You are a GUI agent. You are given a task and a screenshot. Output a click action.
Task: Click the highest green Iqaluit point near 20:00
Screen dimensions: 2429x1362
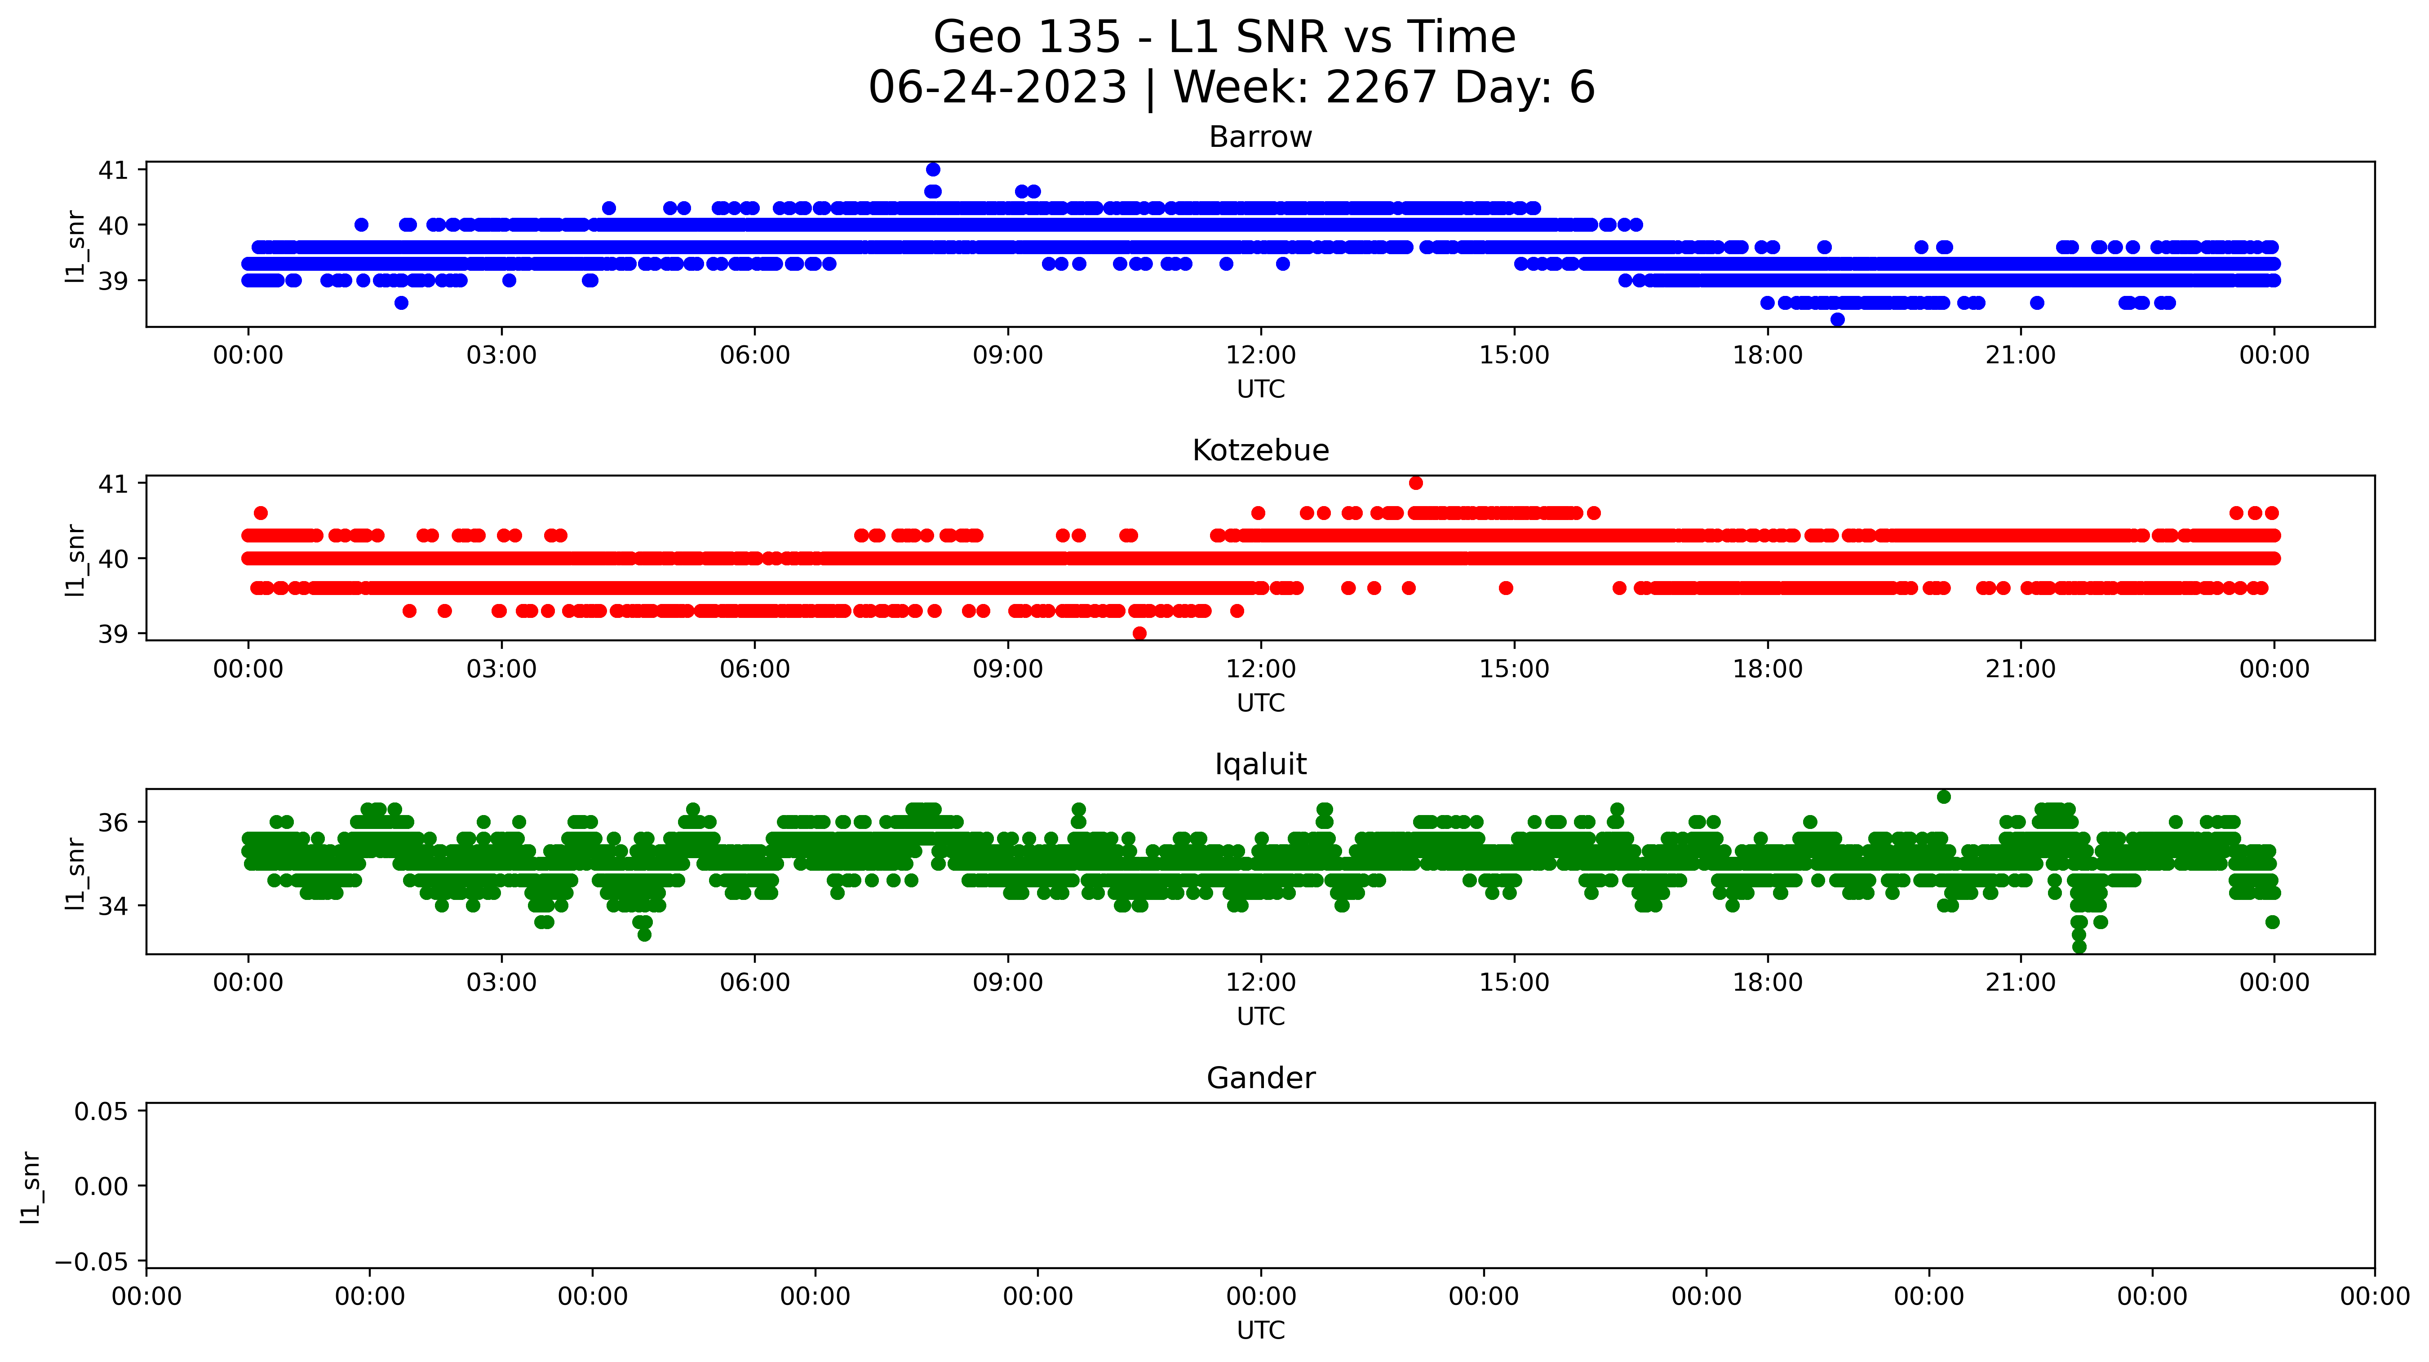[1943, 797]
